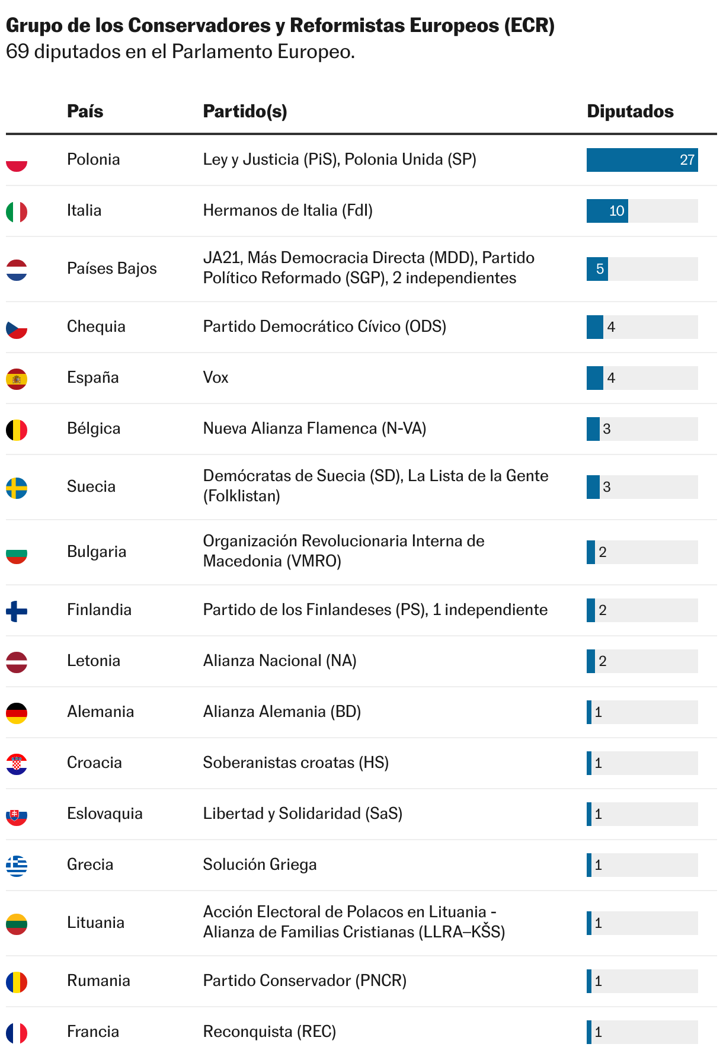723x1063 pixels.
Task: Click the Italy flag icon
Action: pos(17,212)
